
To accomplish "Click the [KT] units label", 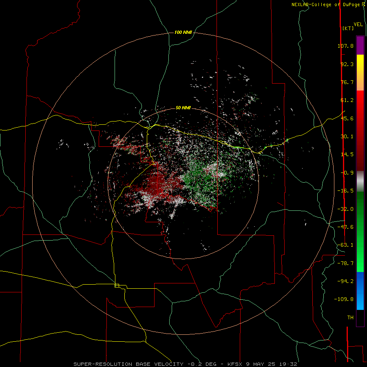I will point(348,28).
